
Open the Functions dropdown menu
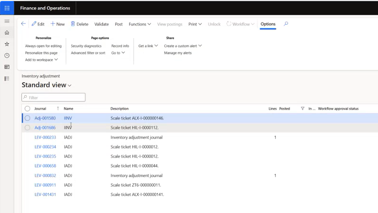(x=140, y=24)
